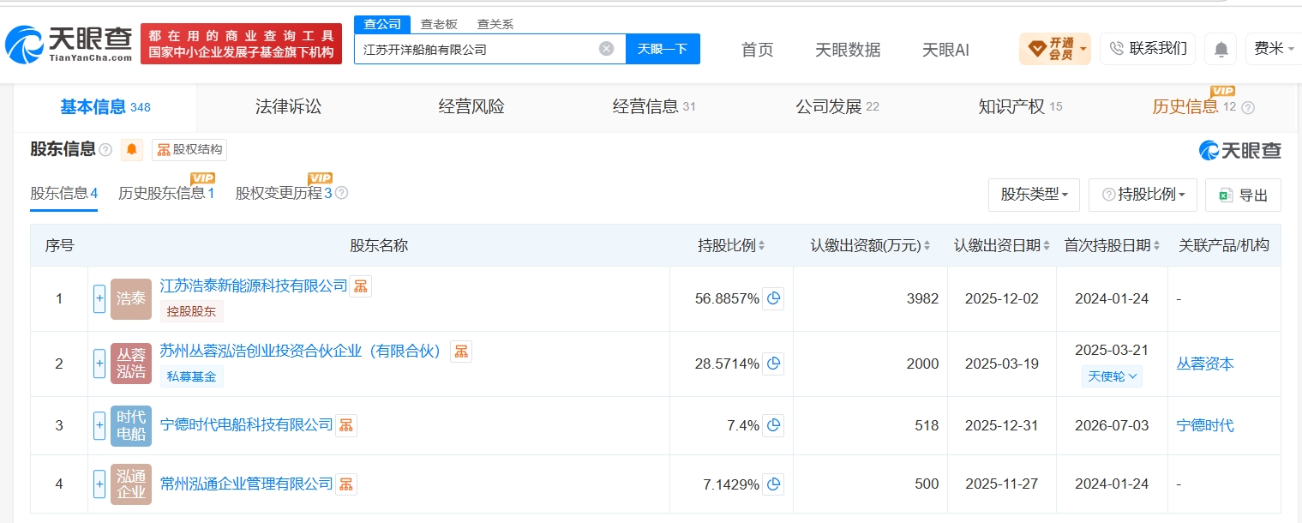Open the 股东类型 filter dropdown
The width and height of the screenshot is (1302, 523).
[1034, 195]
